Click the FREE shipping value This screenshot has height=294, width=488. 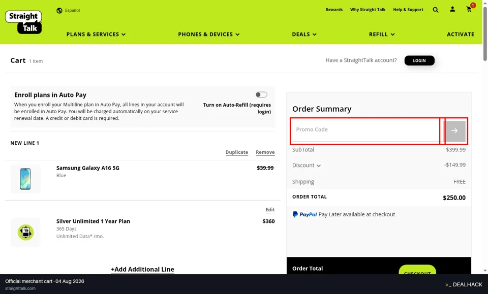[x=460, y=182]
